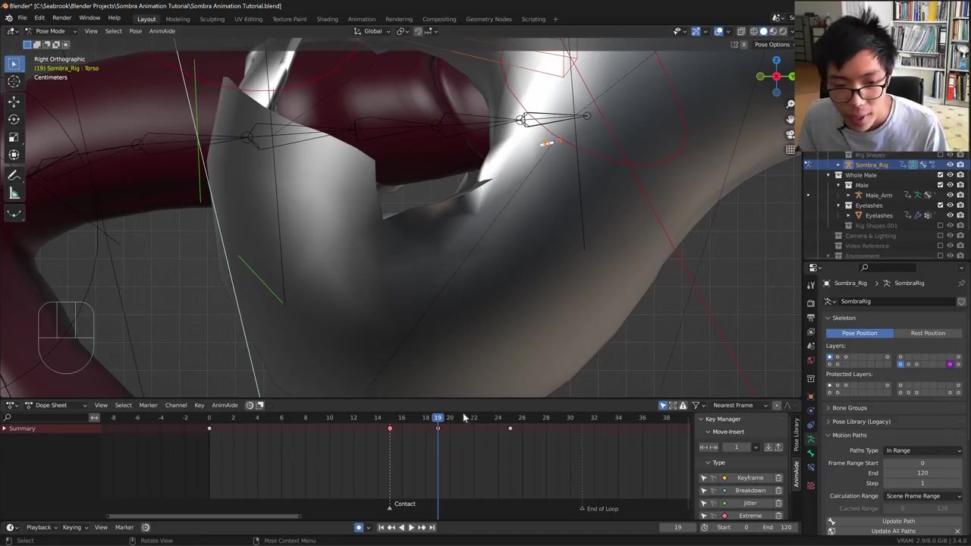Click the auto-keying record button
The height and width of the screenshot is (546, 971).
tap(359, 527)
